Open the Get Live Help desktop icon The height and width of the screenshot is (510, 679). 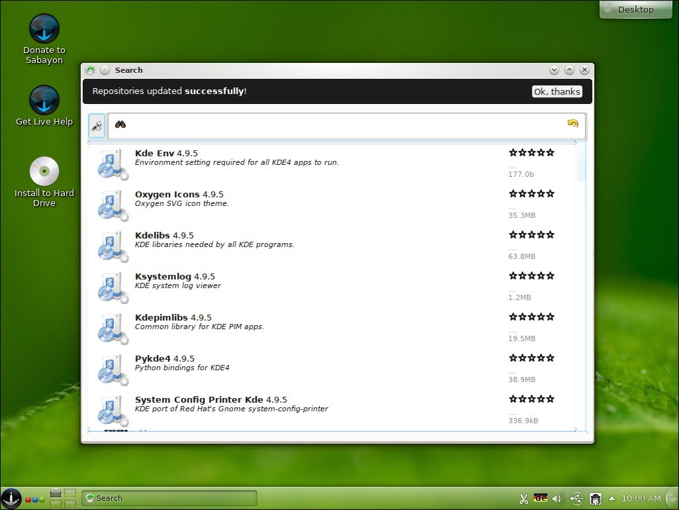[44, 106]
